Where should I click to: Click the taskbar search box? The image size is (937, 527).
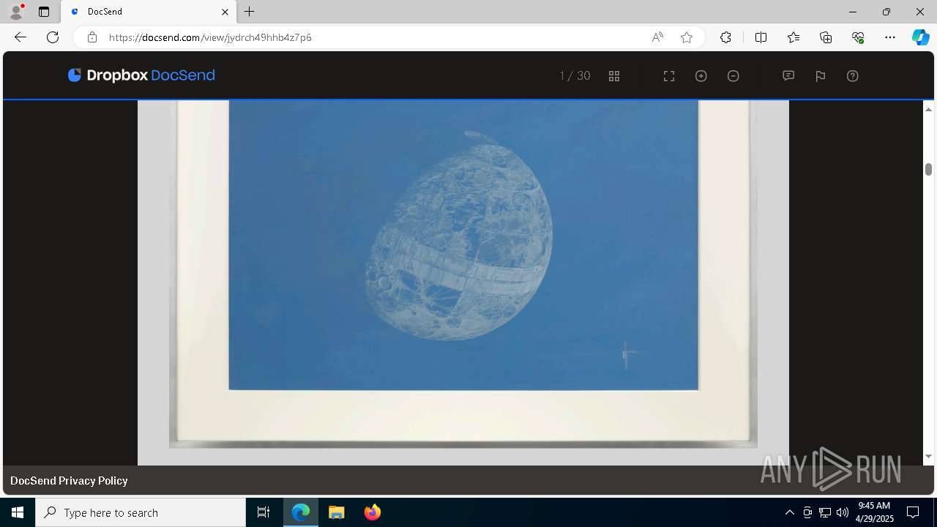pos(141,512)
